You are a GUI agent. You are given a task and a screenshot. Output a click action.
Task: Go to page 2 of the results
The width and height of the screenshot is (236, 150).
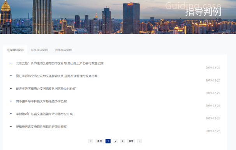point(115,141)
